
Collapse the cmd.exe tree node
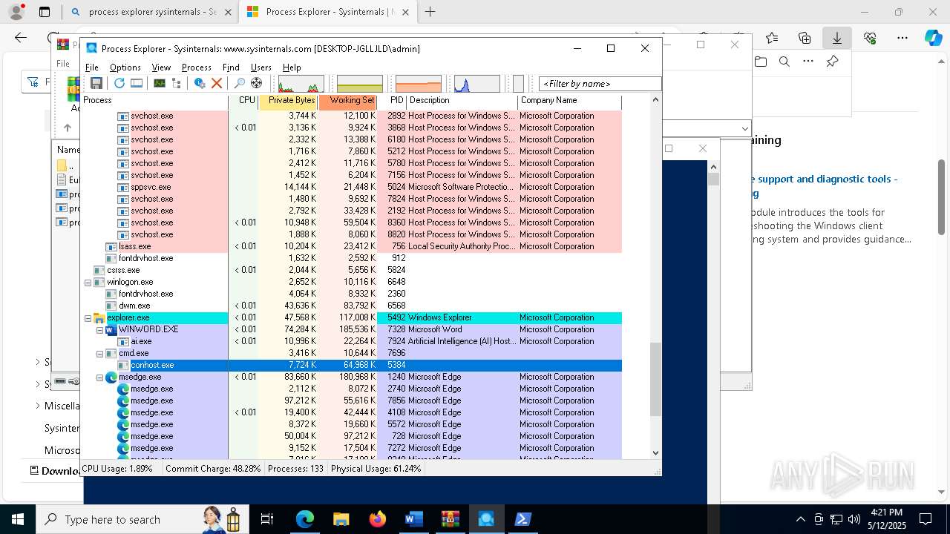(99, 353)
